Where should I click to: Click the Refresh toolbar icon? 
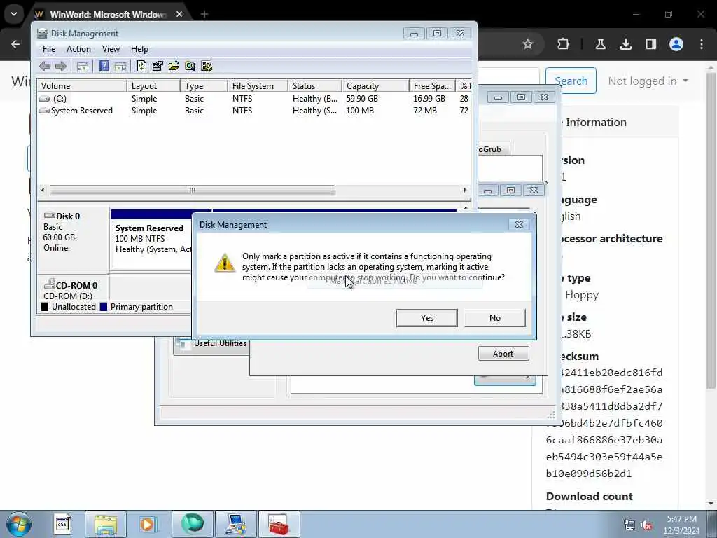[141, 67]
